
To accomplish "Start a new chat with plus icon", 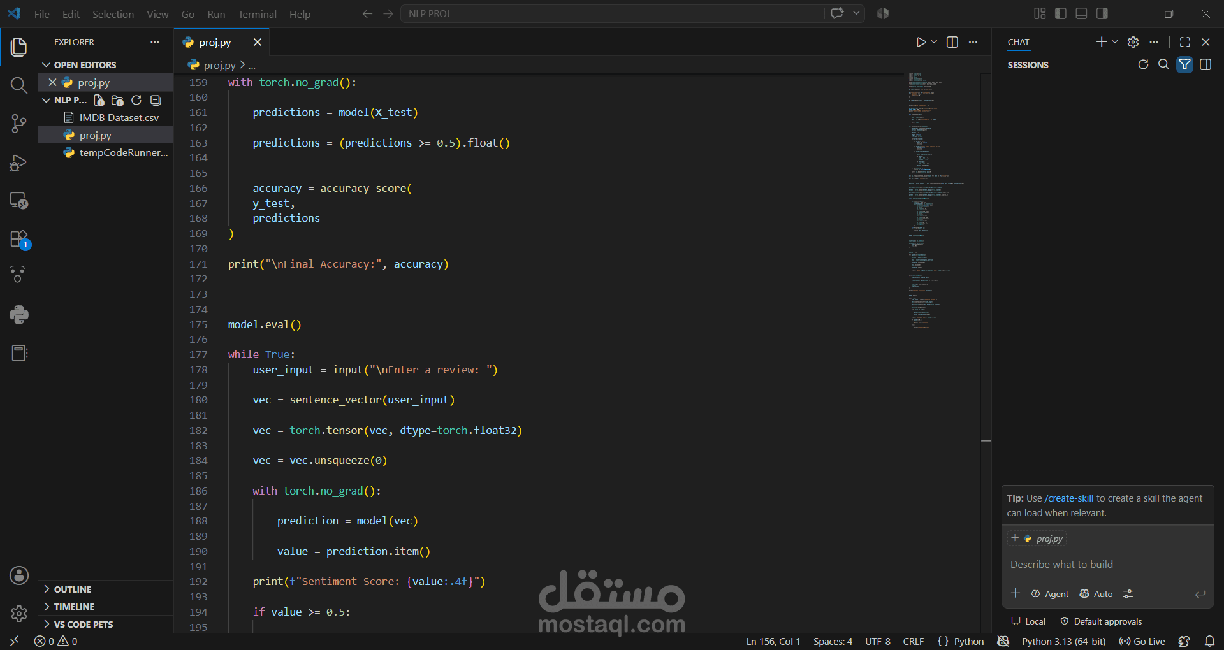I will 1101,42.
